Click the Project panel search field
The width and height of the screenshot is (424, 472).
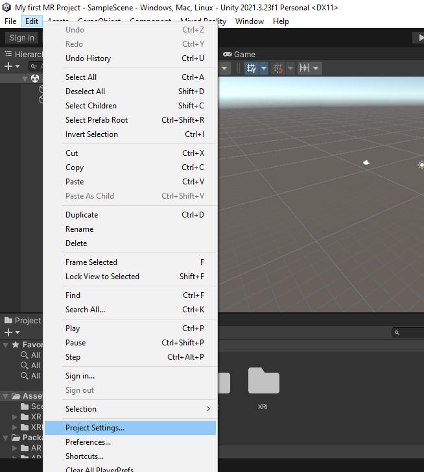tap(408, 332)
